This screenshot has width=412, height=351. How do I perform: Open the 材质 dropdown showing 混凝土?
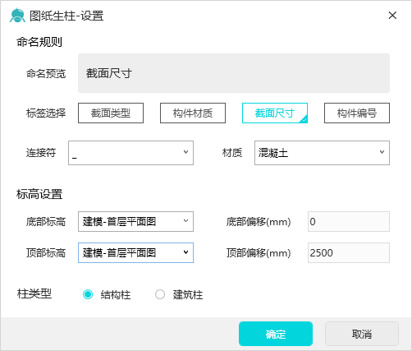click(322, 153)
